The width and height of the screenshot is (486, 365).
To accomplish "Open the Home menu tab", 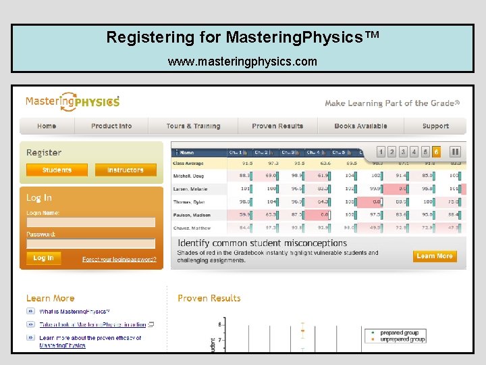I will 47,126.
